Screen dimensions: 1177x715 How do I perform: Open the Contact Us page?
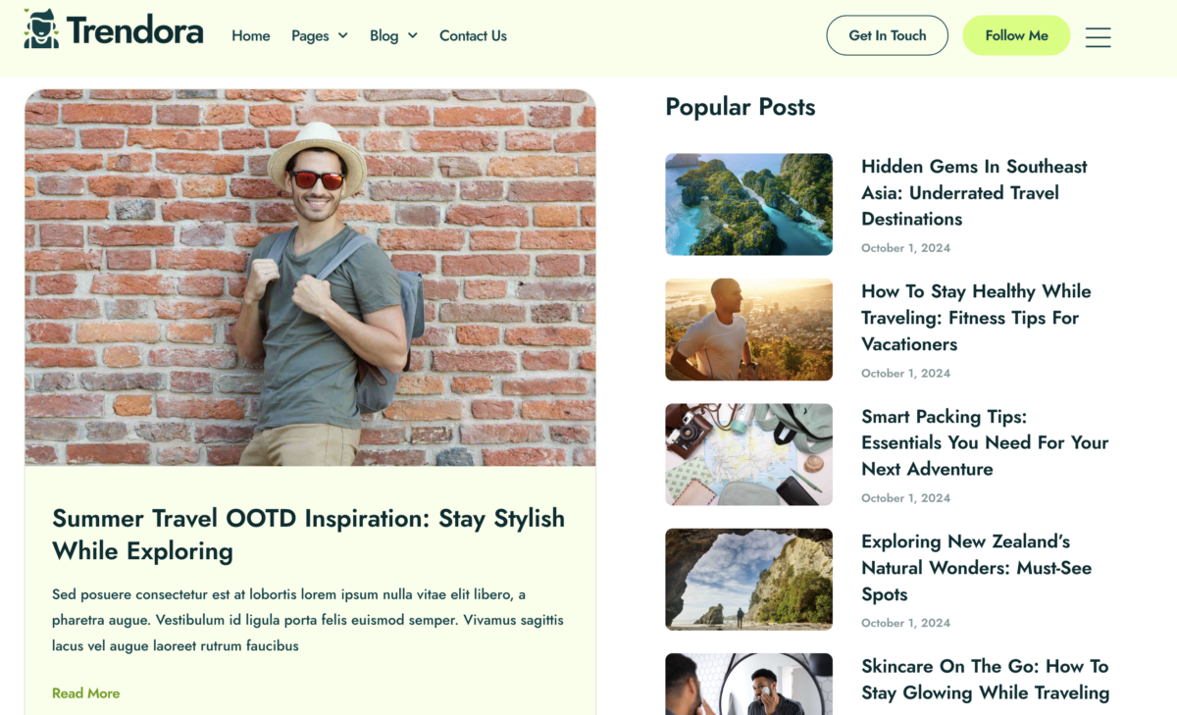pyautogui.click(x=473, y=36)
